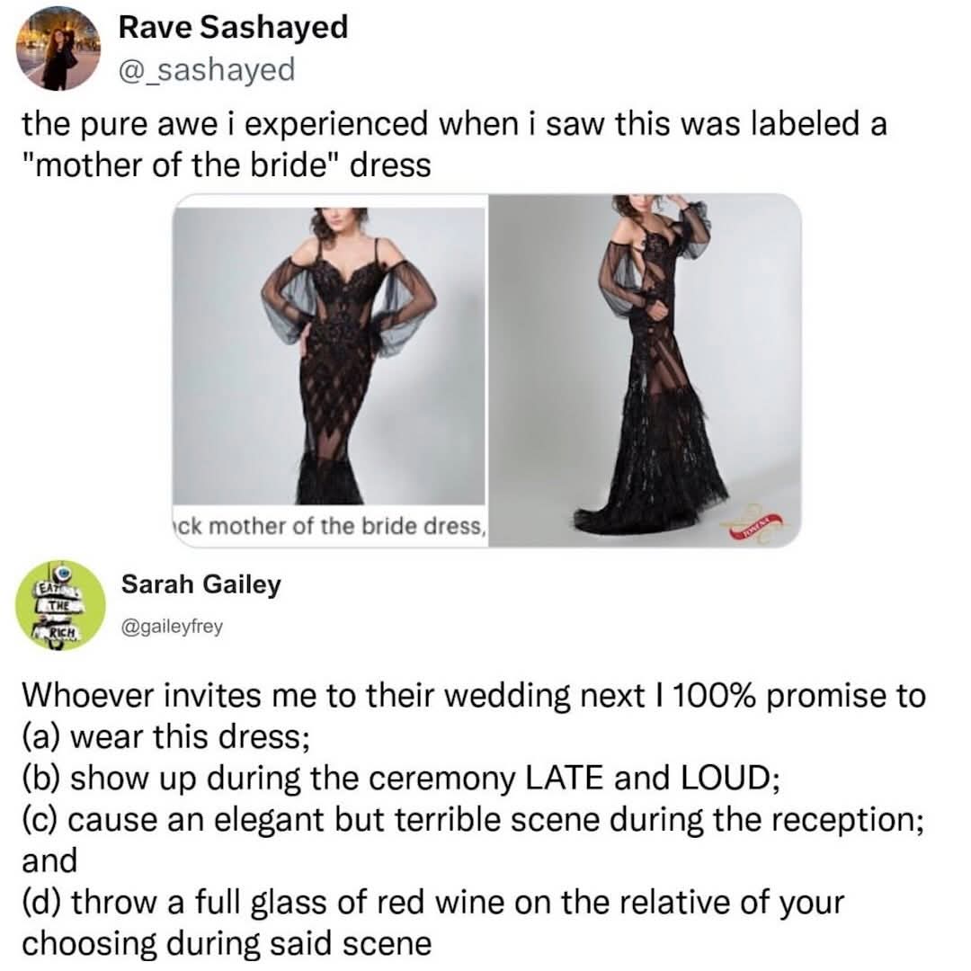Select the "(c) cause an elegant but terrible scene" line
971x971 pixels.
(472, 820)
